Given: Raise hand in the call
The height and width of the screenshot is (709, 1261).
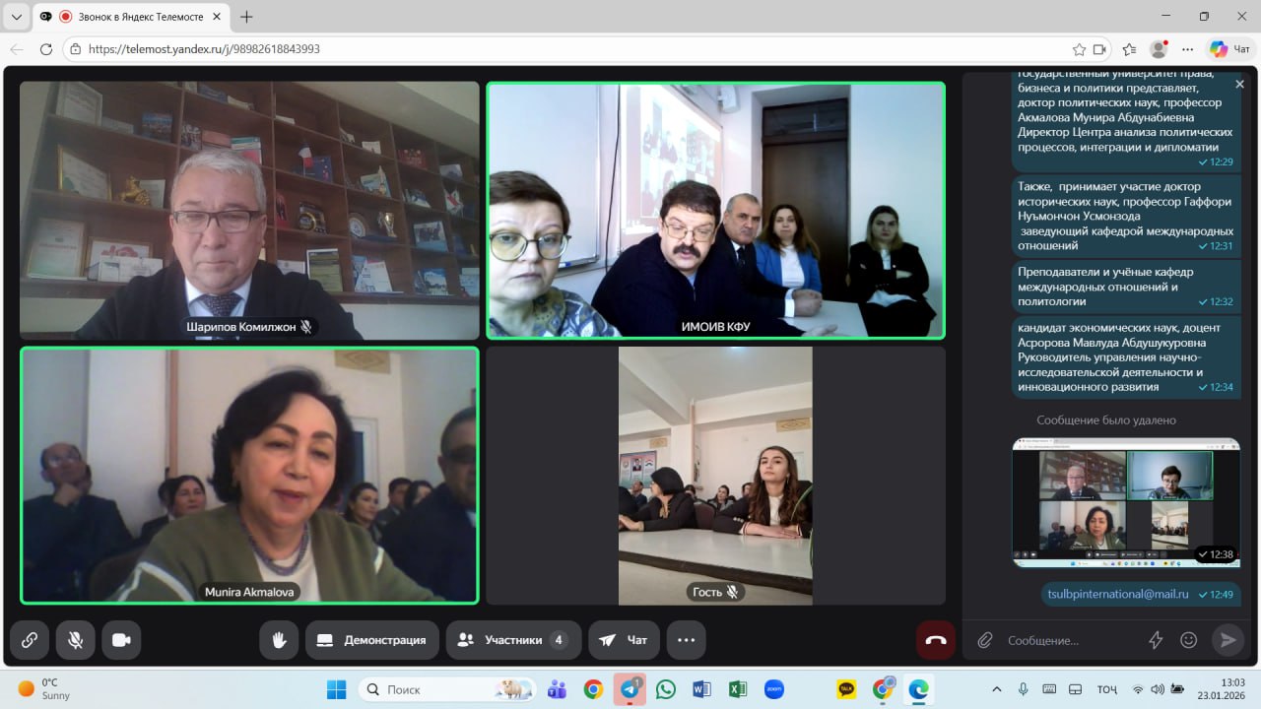Looking at the screenshot, I should pyautogui.click(x=279, y=640).
